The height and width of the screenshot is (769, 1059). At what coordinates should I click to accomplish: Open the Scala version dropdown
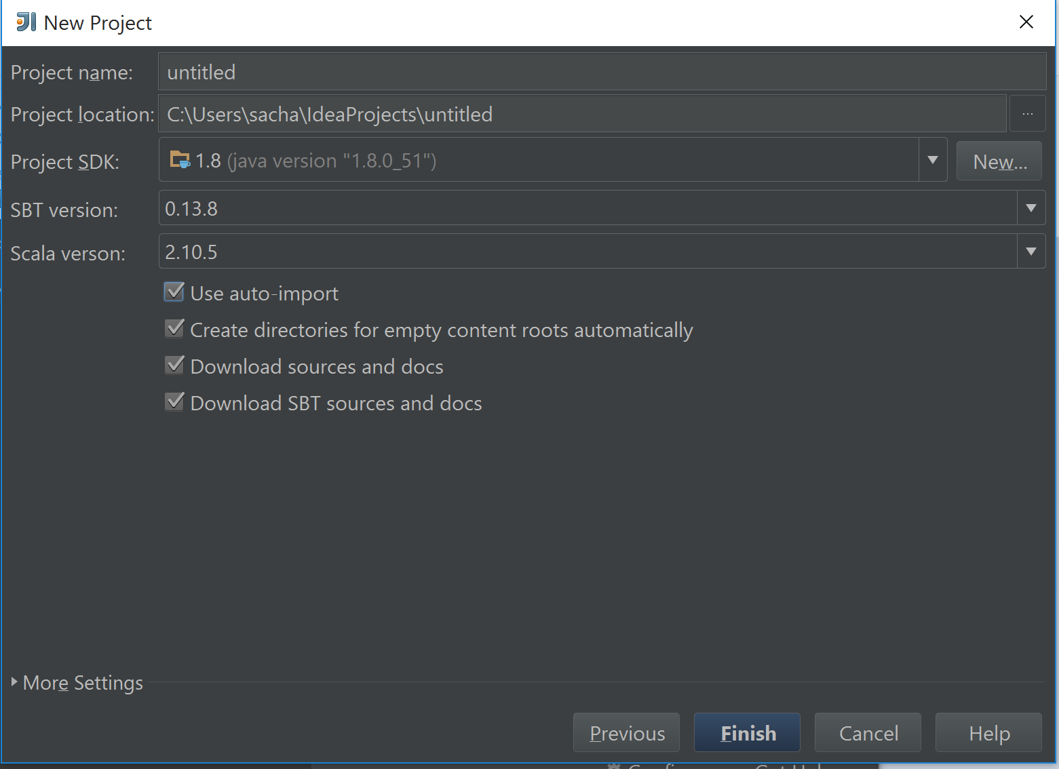tap(1031, 252)
